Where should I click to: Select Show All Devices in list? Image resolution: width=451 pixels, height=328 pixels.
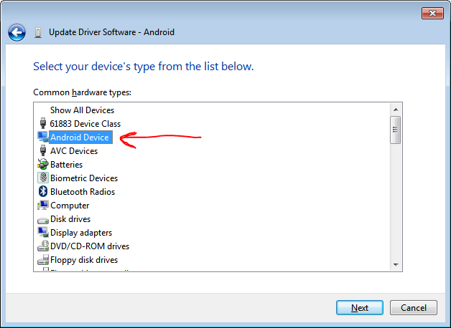tap(82, 110)
